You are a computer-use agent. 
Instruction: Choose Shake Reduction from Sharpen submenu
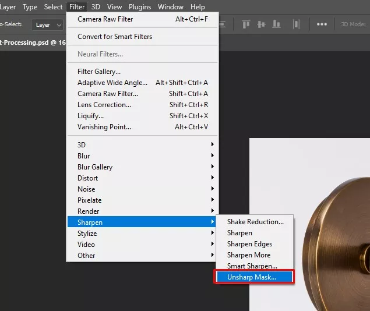[x=255, y=222]
